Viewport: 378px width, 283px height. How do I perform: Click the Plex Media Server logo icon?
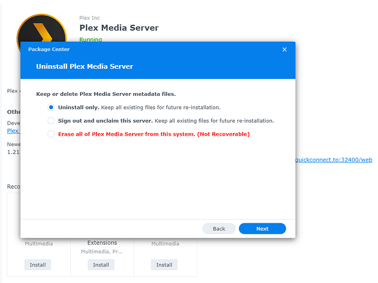[42, 28]
